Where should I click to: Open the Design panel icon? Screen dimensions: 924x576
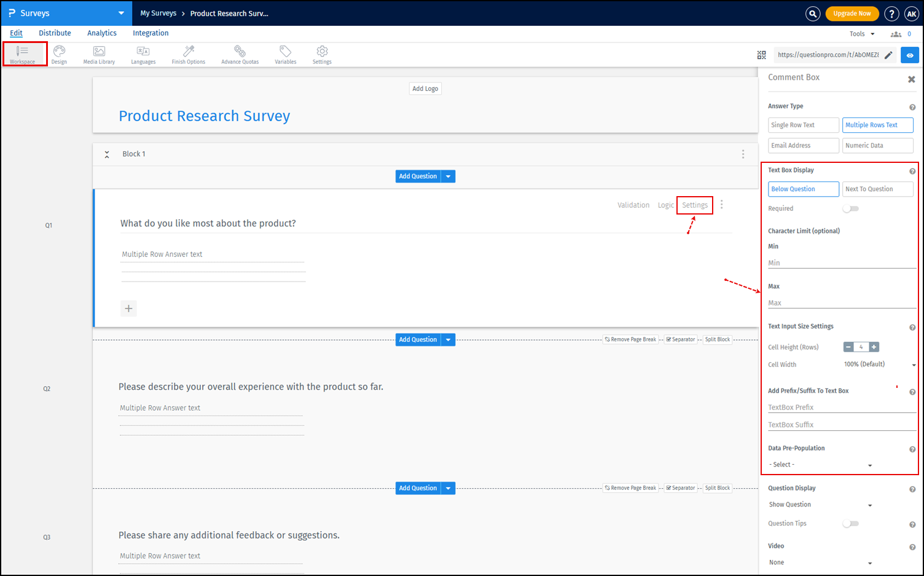point(59,54)
